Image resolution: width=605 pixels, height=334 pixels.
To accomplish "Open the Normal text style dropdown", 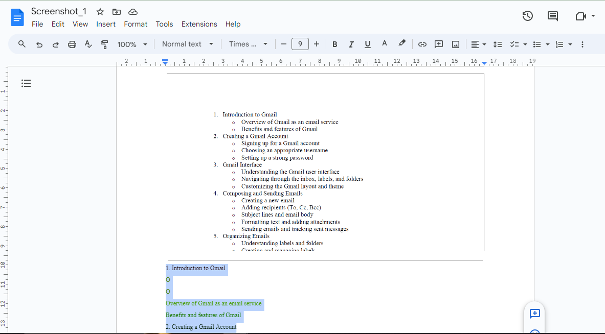I will [x=188, y=44].
